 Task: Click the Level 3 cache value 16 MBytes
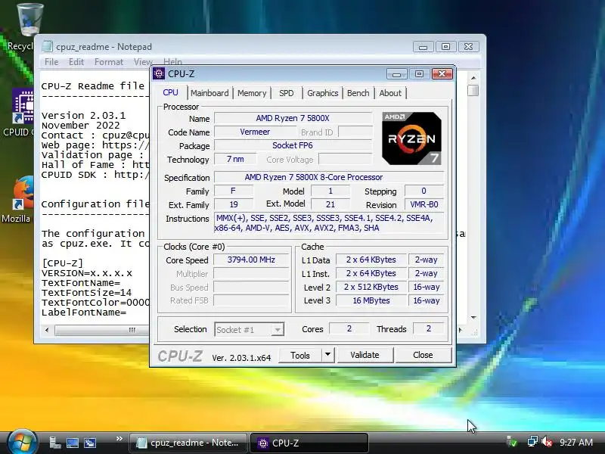(371, 300)
